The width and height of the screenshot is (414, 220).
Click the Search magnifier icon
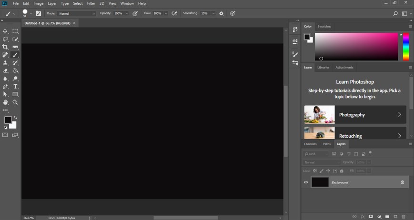395,13
